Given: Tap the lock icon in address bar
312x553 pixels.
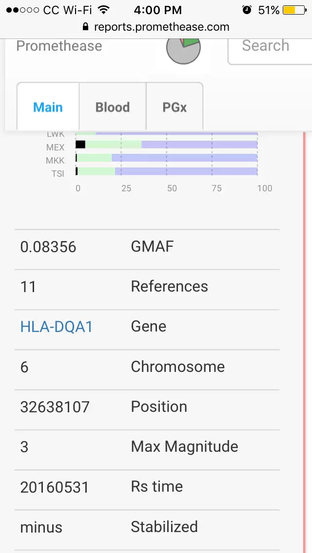Looking at the screenshot, I should pos(86,27).
